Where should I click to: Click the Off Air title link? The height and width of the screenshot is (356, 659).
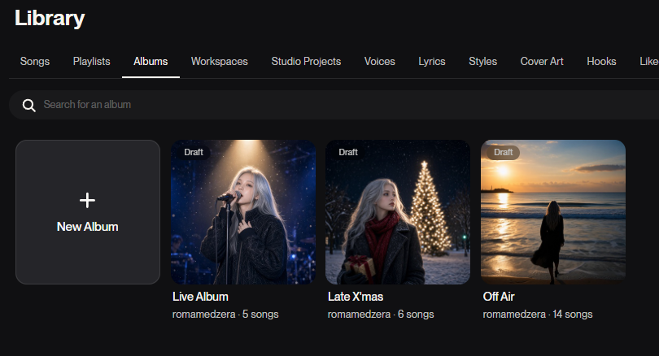(x=499, y=297)
